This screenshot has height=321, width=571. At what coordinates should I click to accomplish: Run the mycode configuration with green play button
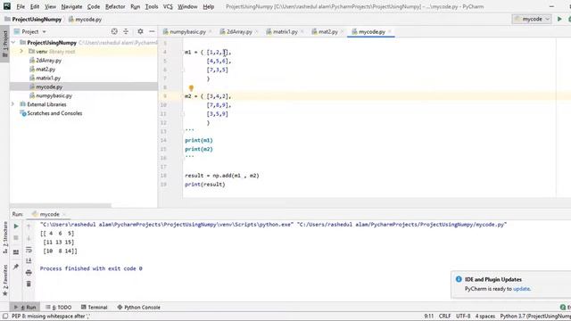pos(559,19)
